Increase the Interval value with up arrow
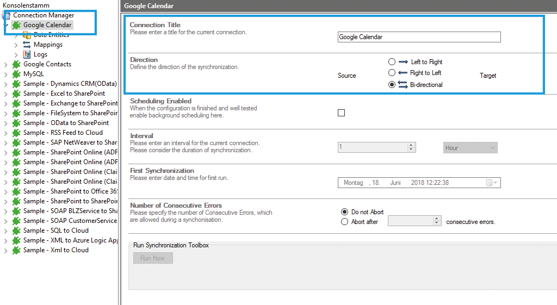The width and height of the screenshot is (557, 305). click(411, 145)
